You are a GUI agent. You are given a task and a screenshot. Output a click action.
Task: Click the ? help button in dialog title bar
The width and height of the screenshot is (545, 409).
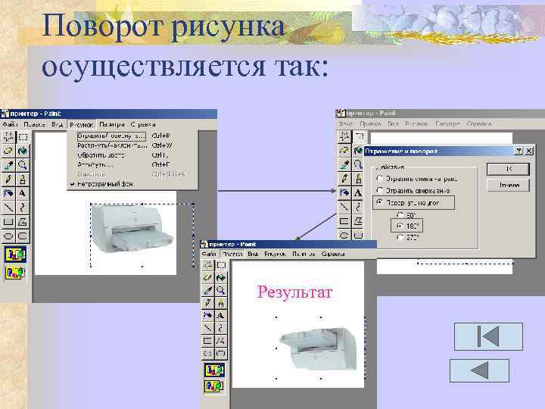pyautogui.click(x=519, y=151)
